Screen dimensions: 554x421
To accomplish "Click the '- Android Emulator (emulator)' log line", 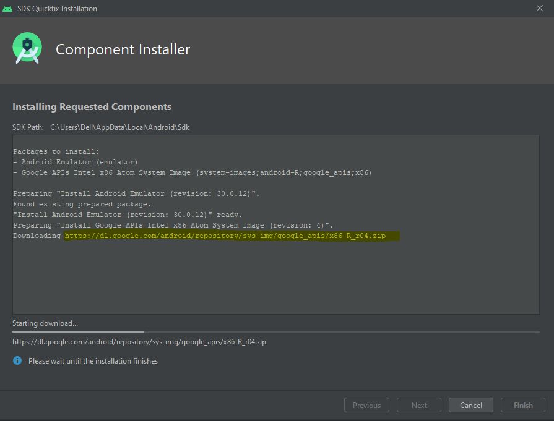I will (x=76, y=163).
